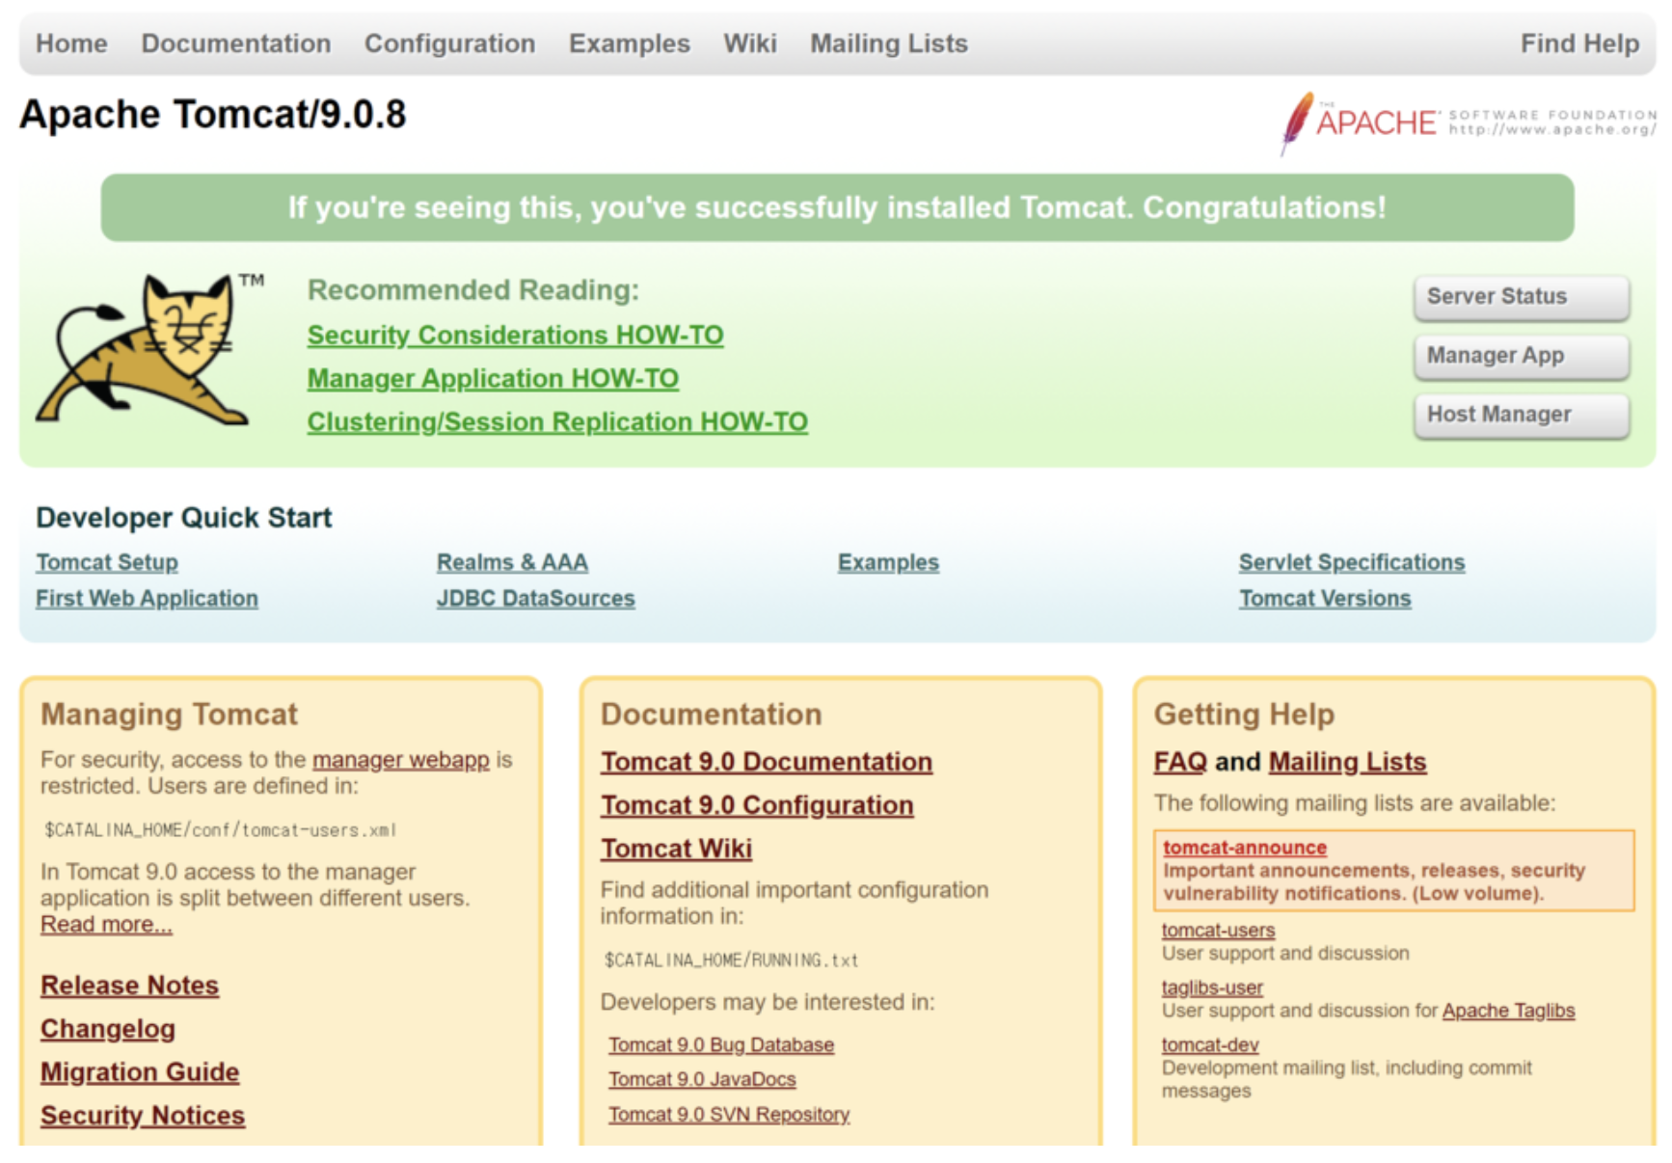Screen dimensions: 1672x1163
Task: Open the Wiki navigation item
Action: (x=750, y=43)
